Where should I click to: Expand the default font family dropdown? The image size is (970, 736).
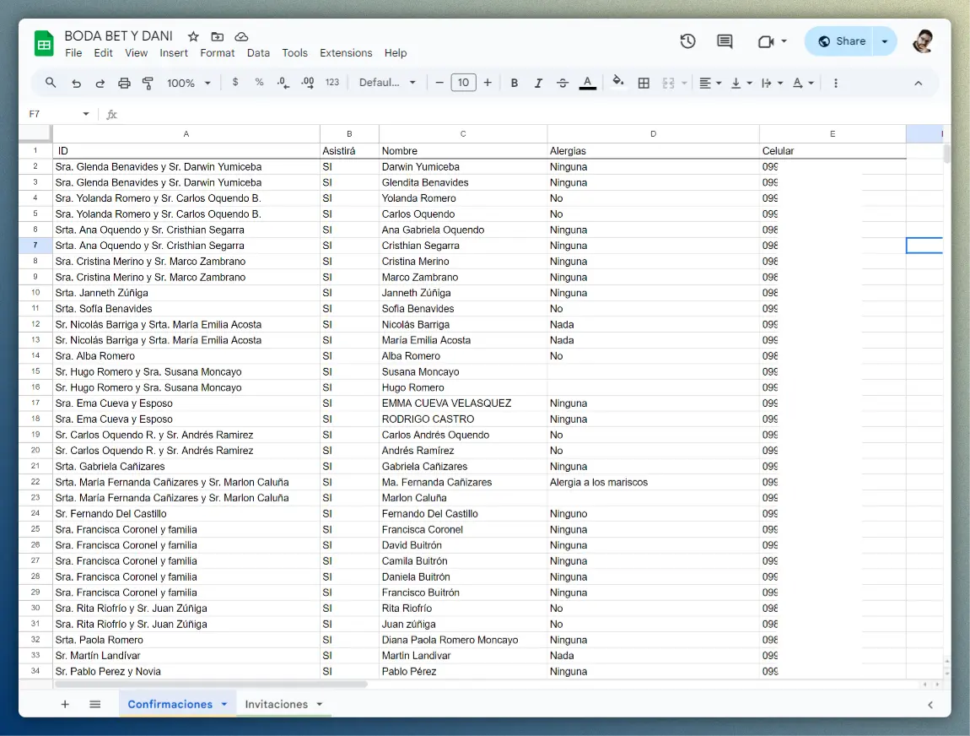click(387, 83)
